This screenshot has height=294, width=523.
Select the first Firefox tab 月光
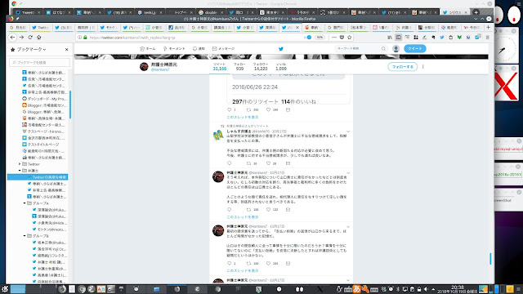[x=19, y=28]
